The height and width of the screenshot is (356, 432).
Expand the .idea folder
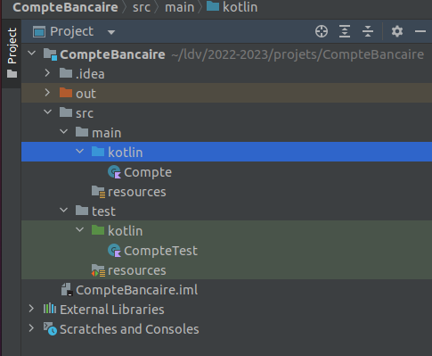coord(47,73)
